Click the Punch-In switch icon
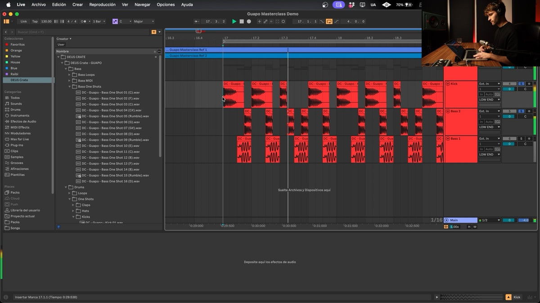The height and width of the screenshot is (303, 540). (x=322, y=22)
